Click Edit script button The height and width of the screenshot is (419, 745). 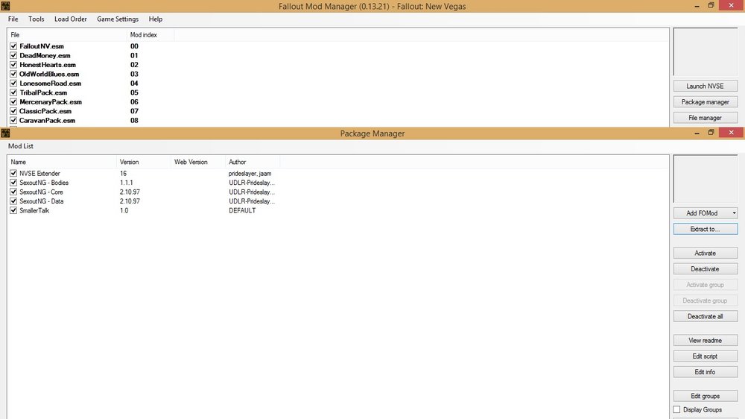(x=705, y=356)
